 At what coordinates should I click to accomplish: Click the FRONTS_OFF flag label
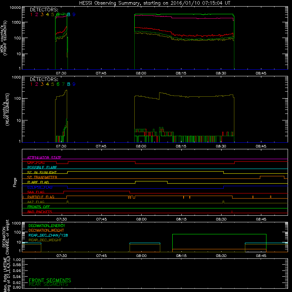39,207
